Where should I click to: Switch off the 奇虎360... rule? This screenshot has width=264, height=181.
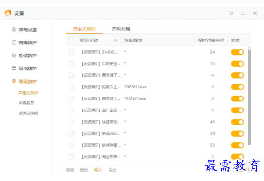[x=237, y=134]
